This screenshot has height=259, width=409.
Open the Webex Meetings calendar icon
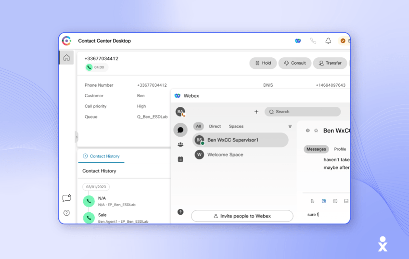[x=180, y=159]
